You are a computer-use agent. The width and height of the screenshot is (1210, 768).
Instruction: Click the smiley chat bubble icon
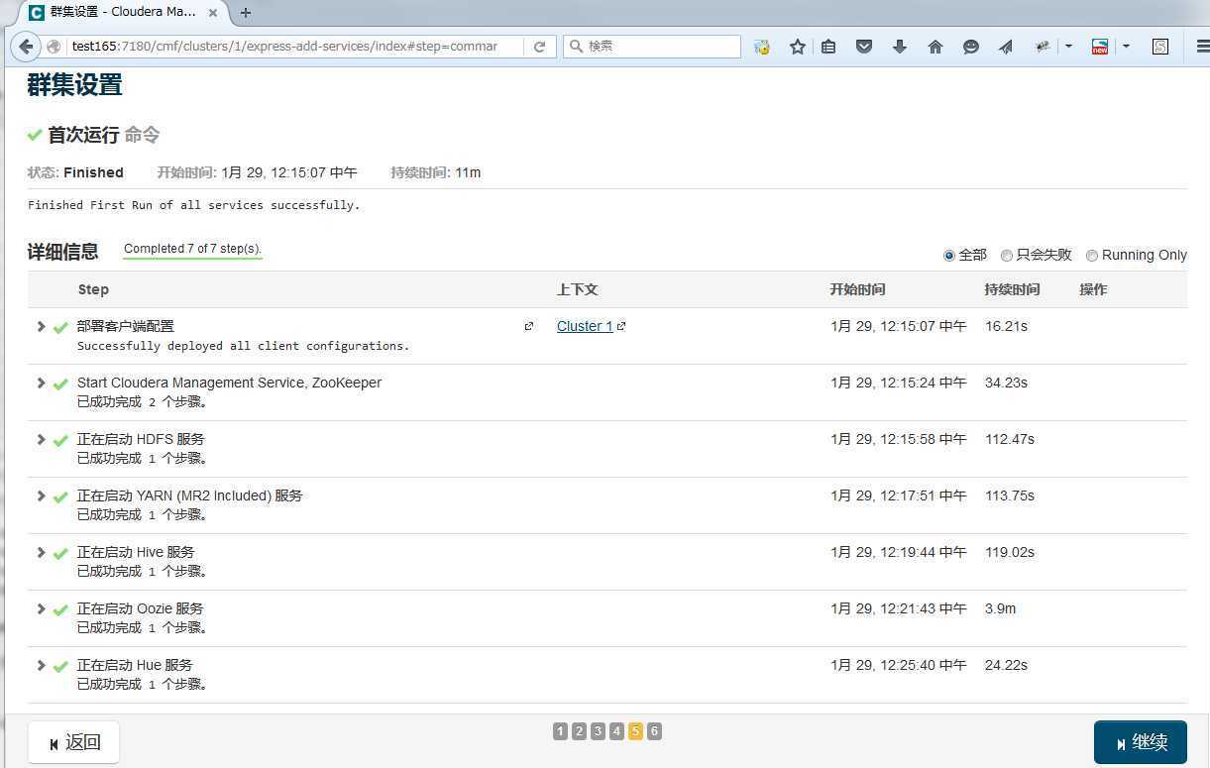(x=971, y=47)
